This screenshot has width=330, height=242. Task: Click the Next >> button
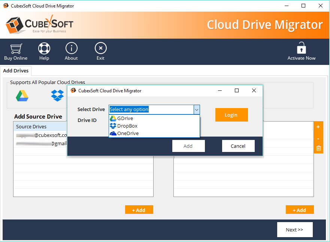(294, 230)
